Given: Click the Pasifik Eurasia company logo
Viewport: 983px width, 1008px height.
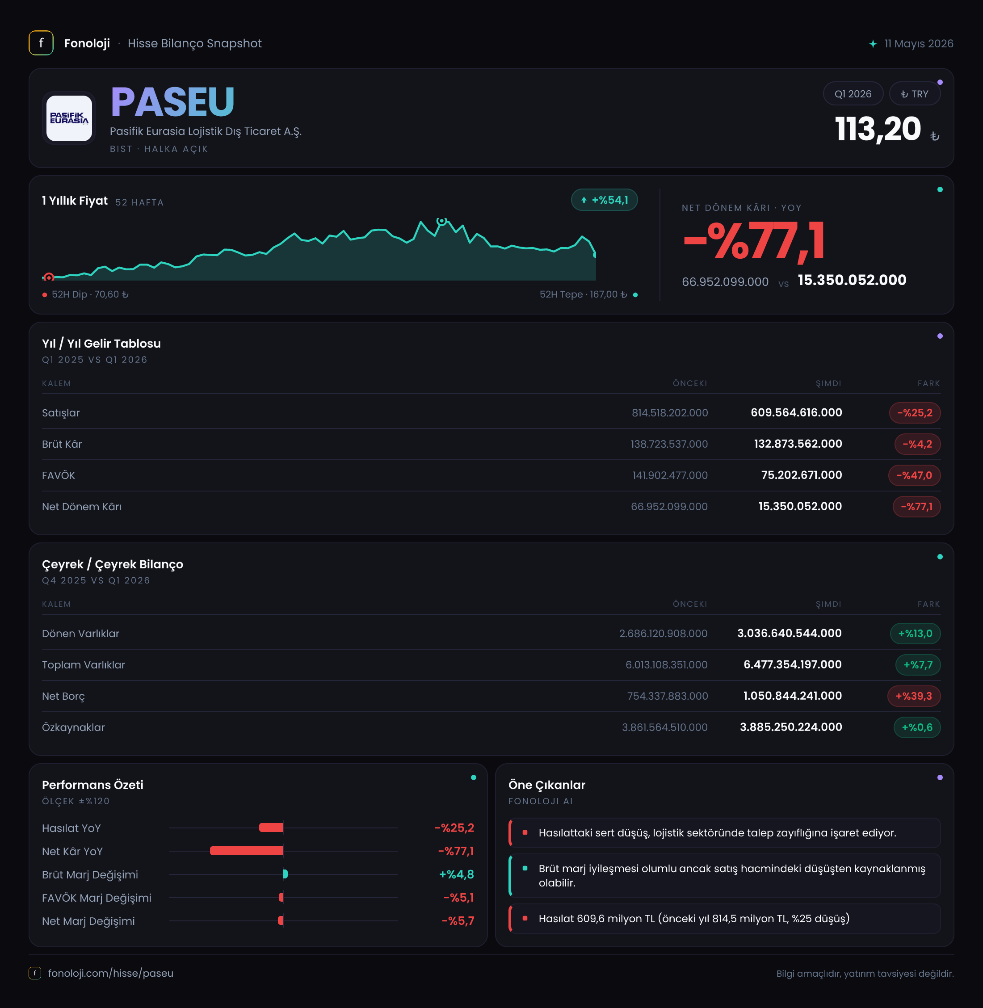Looking at the screenshot, I should pyautogui.click(x=69, y=118).
